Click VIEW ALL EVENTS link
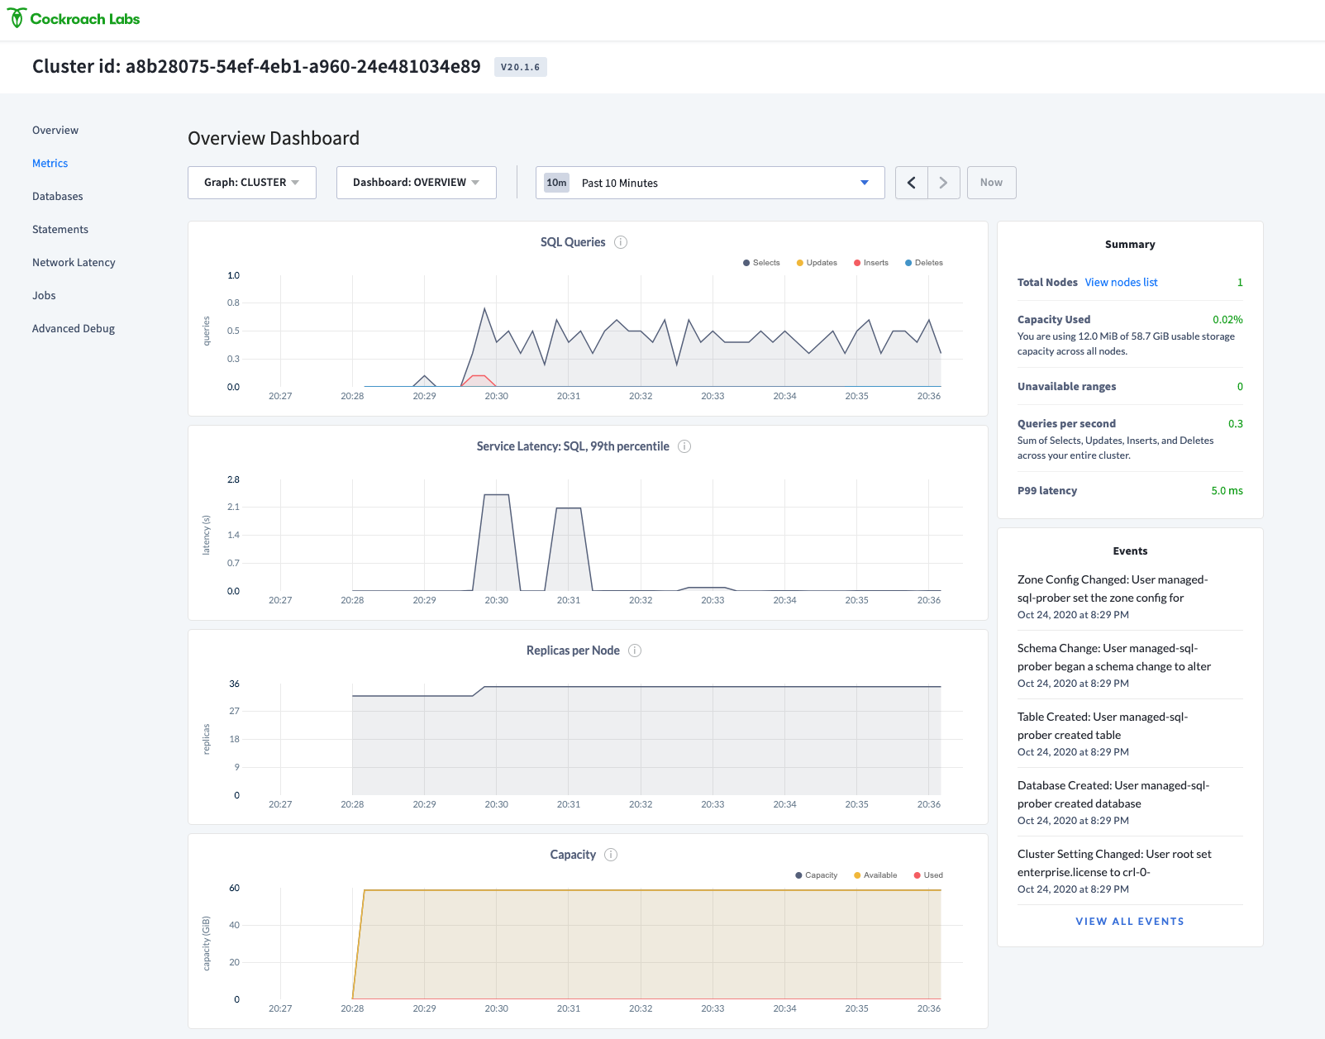The image size is (1325, 1039). point(1130,922)
